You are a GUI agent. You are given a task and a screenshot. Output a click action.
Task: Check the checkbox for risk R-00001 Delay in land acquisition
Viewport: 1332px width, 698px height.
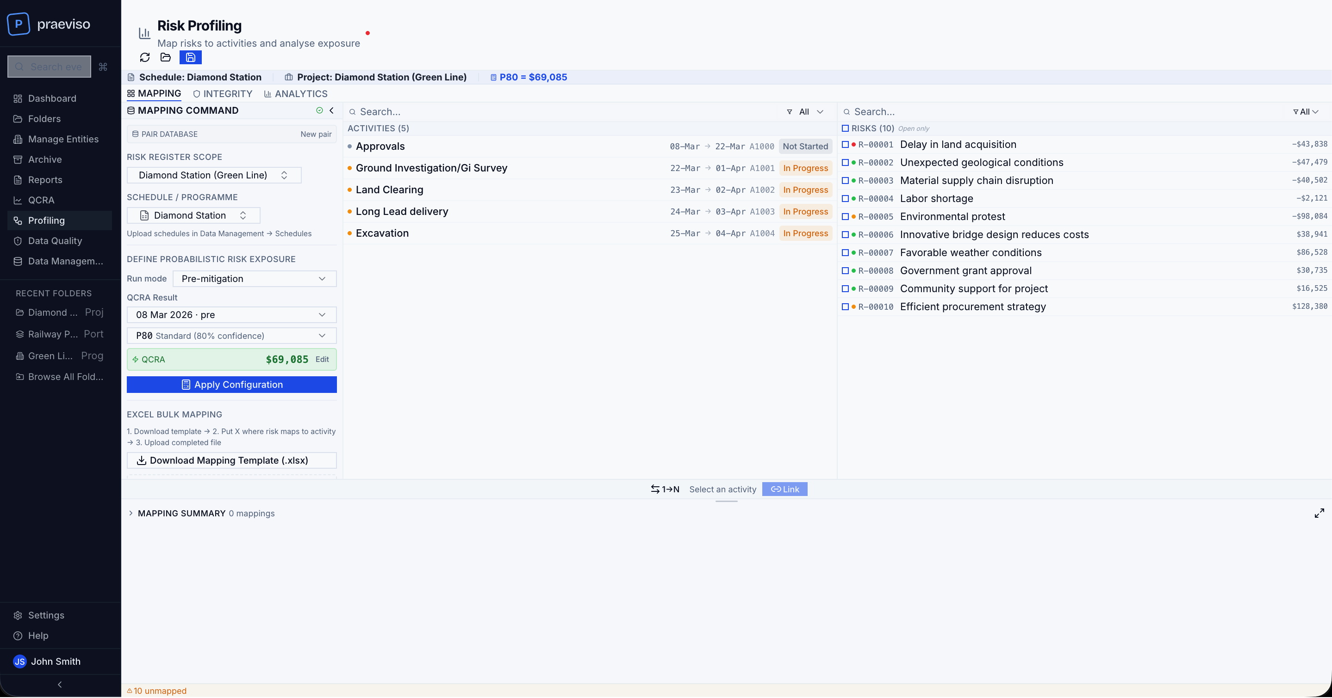(x=846, y=145)
